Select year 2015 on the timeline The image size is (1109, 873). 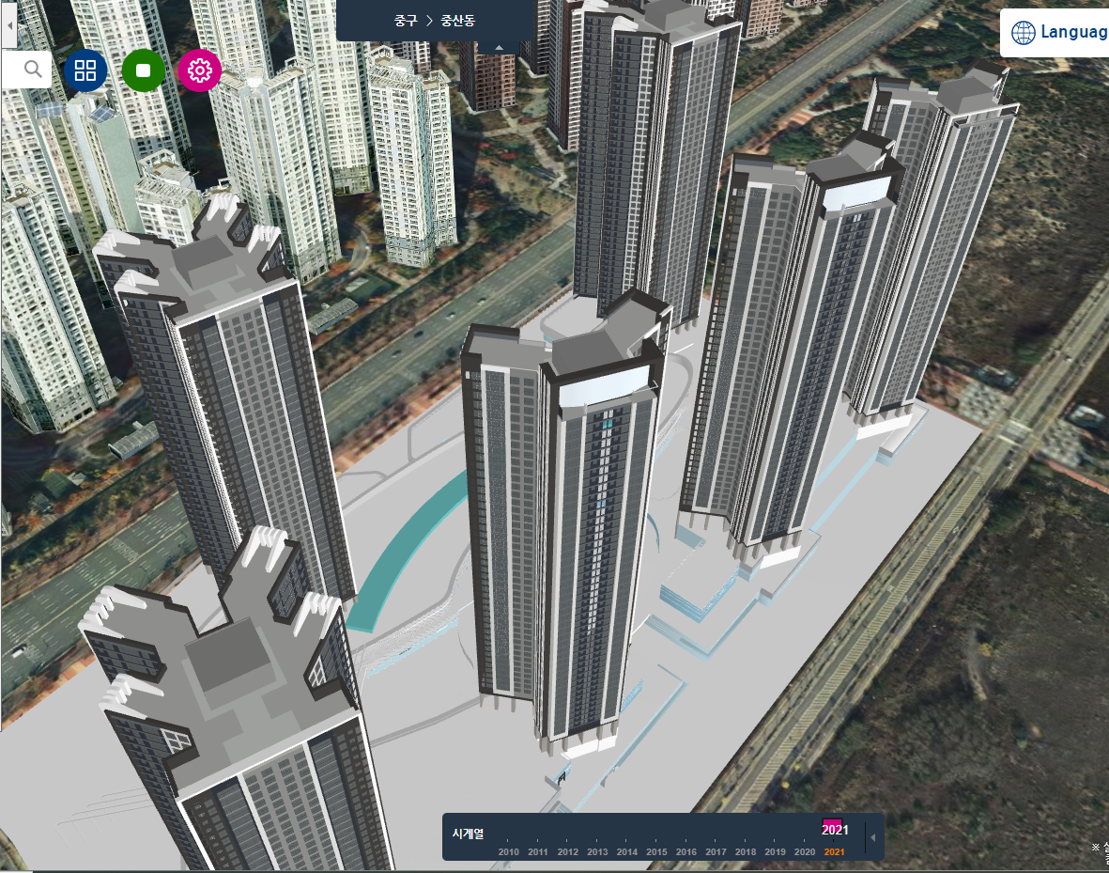tap(656, 851)
